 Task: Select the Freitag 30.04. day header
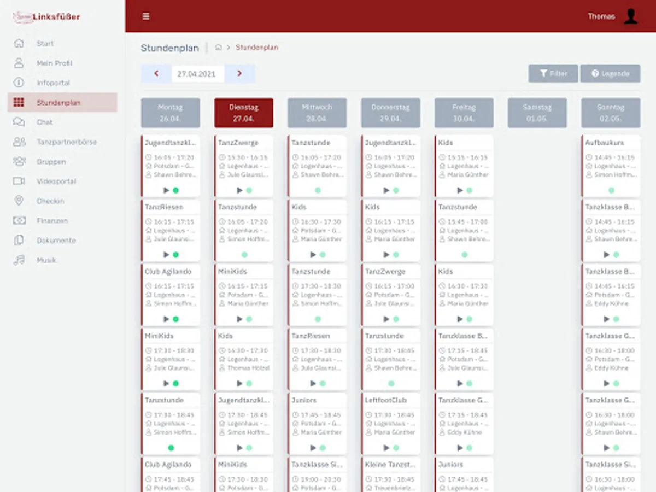pos(464,113)
